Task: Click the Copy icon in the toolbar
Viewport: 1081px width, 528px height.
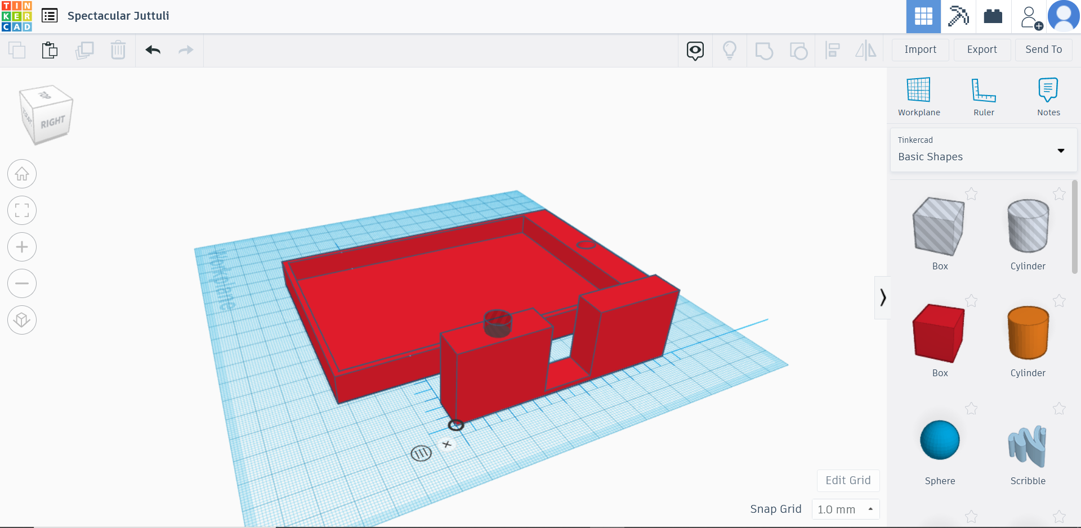Action: pyautogui.click(x=17, y=50)
